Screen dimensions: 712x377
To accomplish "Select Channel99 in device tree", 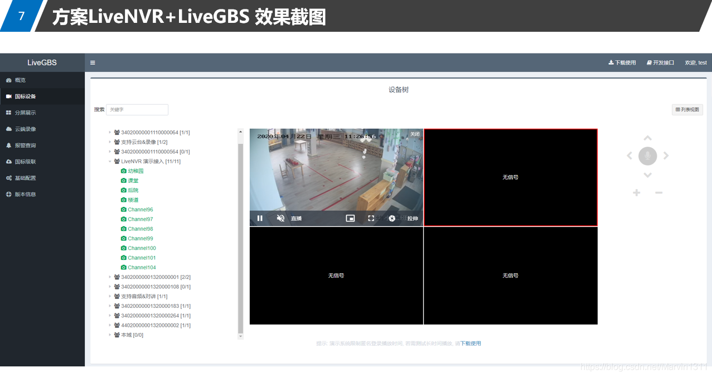I will point(141,239).
